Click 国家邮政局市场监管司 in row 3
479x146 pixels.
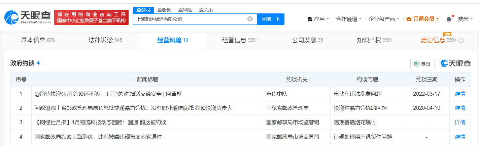click(x=293, y=123)
